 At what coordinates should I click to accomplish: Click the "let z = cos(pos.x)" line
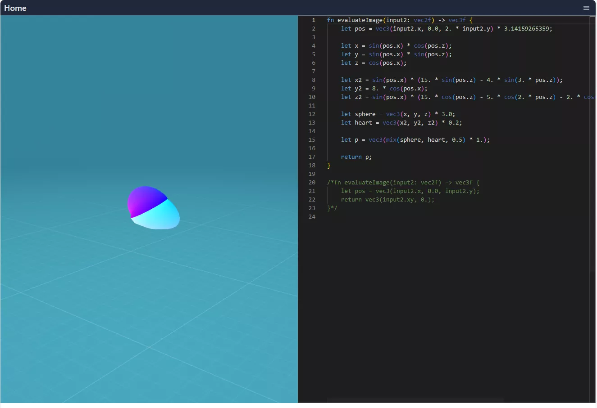[373, 63]
